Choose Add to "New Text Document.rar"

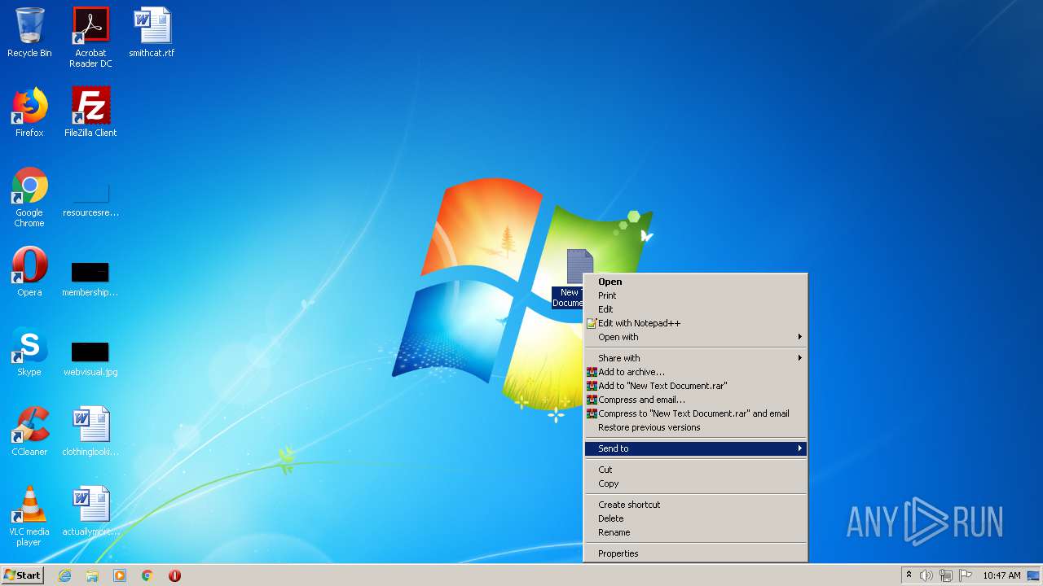tap(696, 386)
